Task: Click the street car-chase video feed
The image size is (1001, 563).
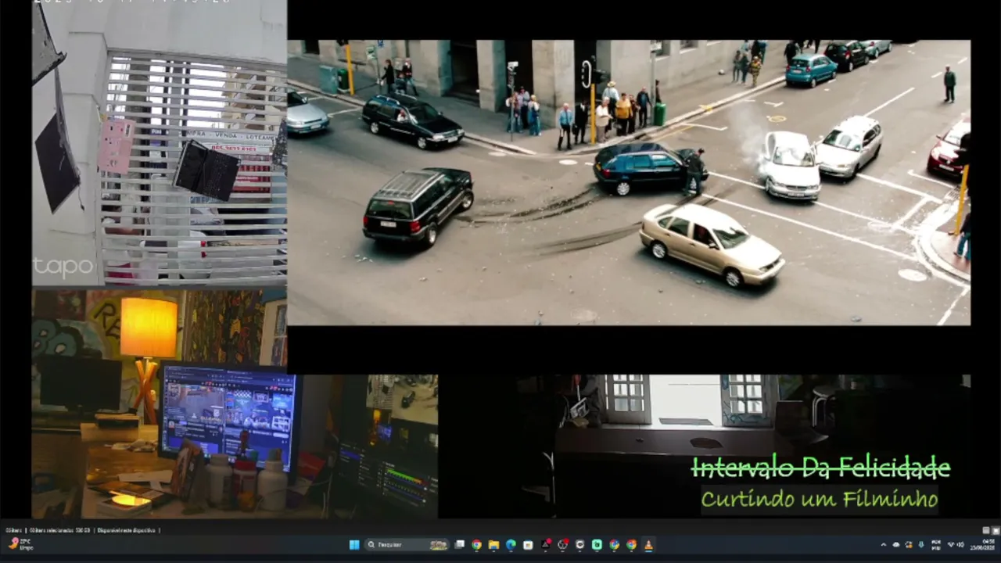Action: 629,182
